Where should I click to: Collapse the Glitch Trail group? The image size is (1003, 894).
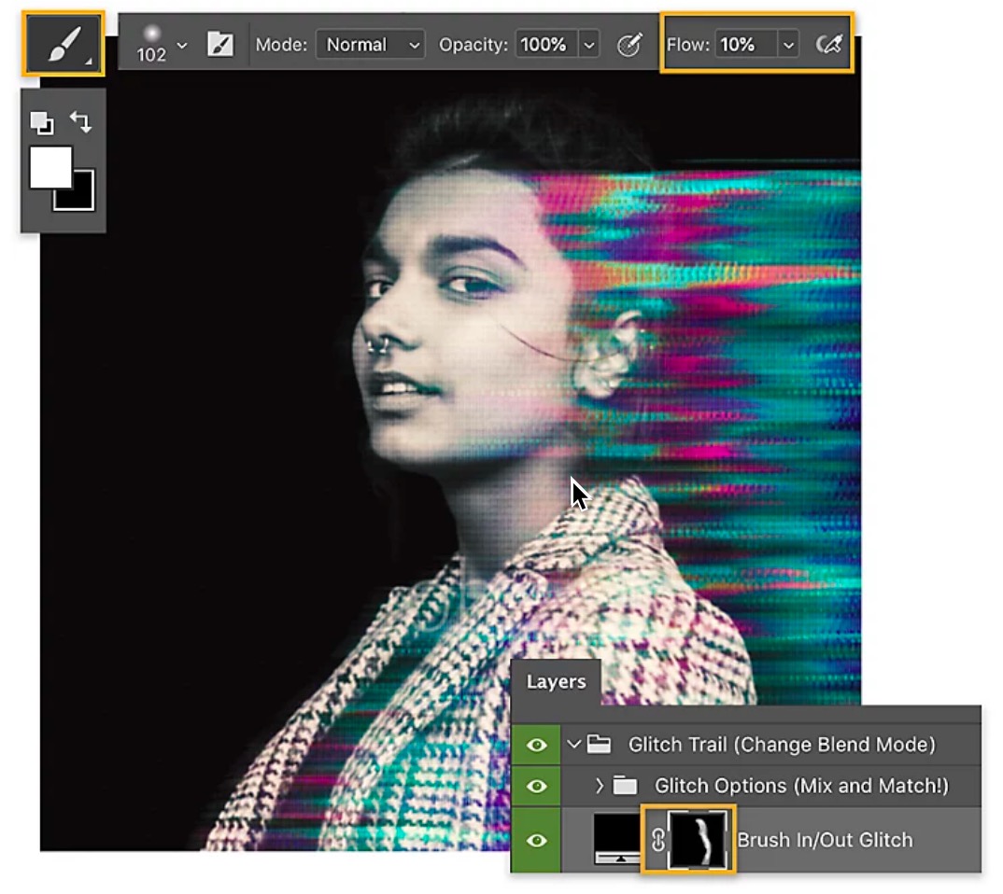tap(574, 745)
